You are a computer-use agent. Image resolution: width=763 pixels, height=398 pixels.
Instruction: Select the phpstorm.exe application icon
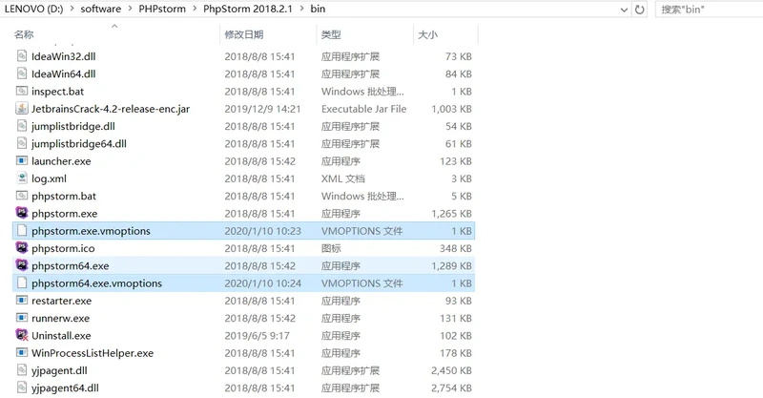22,214
